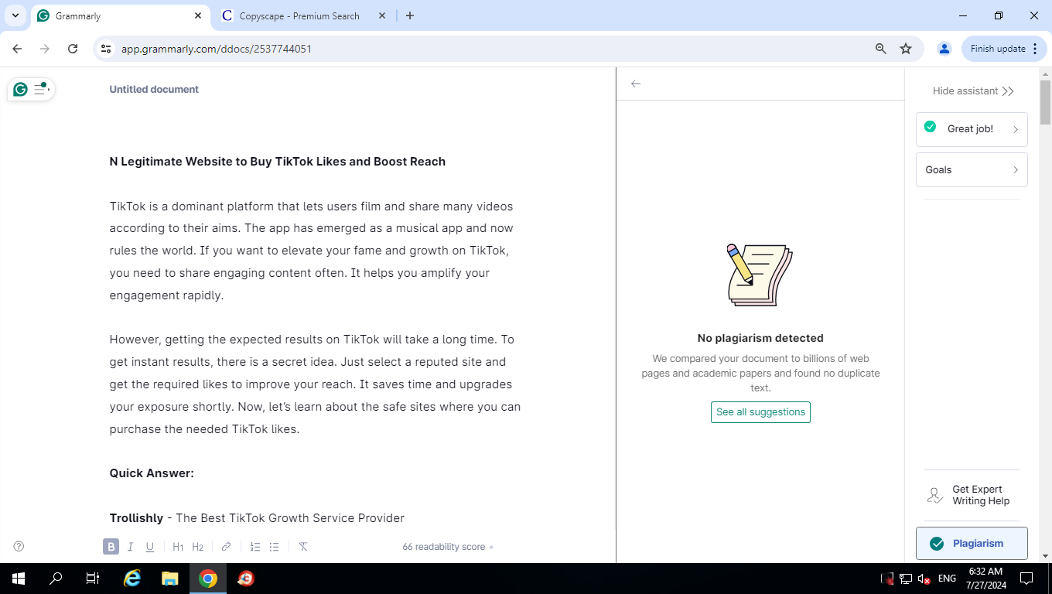Close the Copyscape browser tab
The height and width of the screenshot is (594, 1052).
(x=381, y=15)
